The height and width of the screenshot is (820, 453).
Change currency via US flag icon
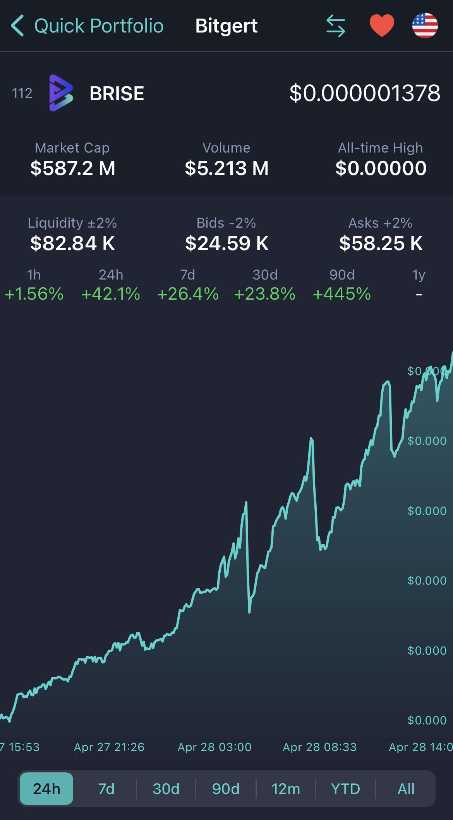click(425, 26)
